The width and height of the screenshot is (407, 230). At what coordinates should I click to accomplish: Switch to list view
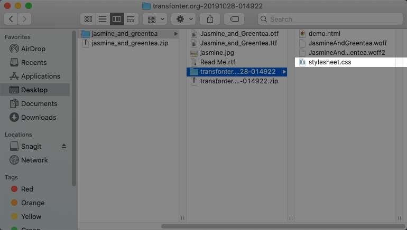tap(103, 19)
